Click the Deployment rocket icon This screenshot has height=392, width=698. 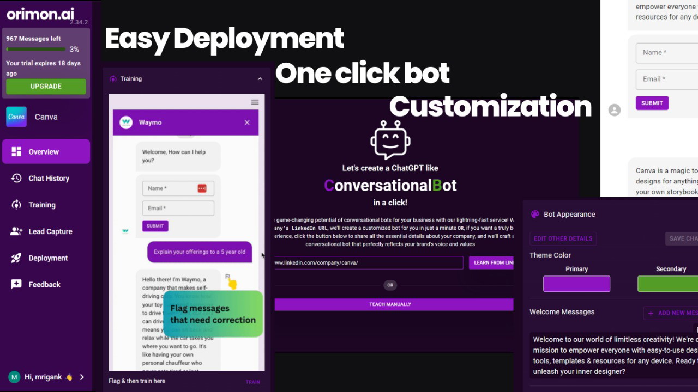[16, 258]
